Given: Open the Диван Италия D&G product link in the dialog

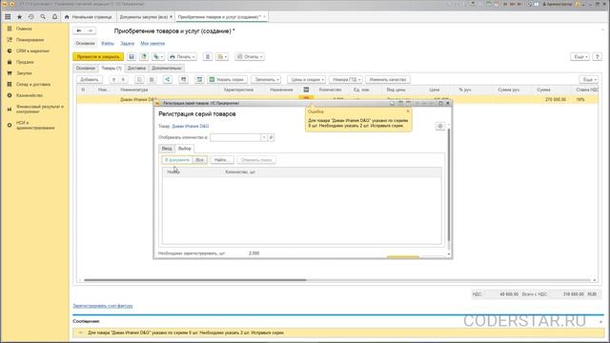Looking at the screenshot, I should [191, 126].
